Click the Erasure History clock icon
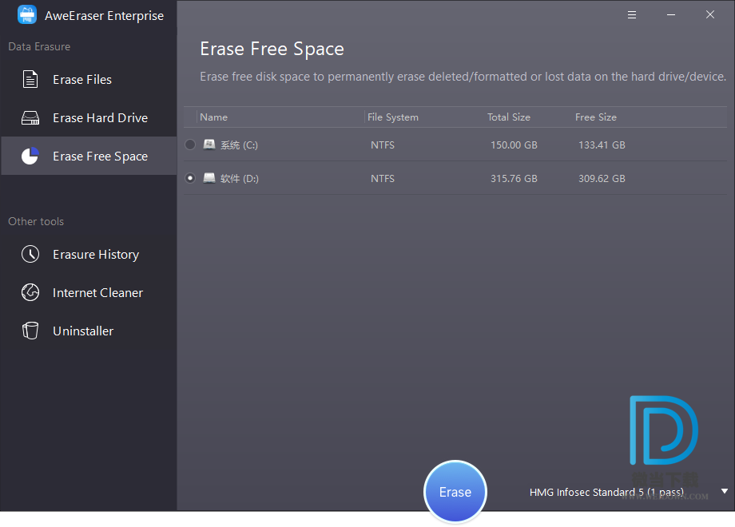This screenshot has height=527, width=735. (x=30, y=254)
